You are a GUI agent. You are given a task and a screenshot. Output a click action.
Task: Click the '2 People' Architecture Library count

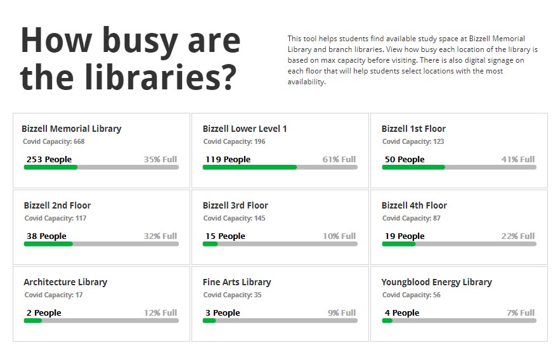(x=44, y=313)
